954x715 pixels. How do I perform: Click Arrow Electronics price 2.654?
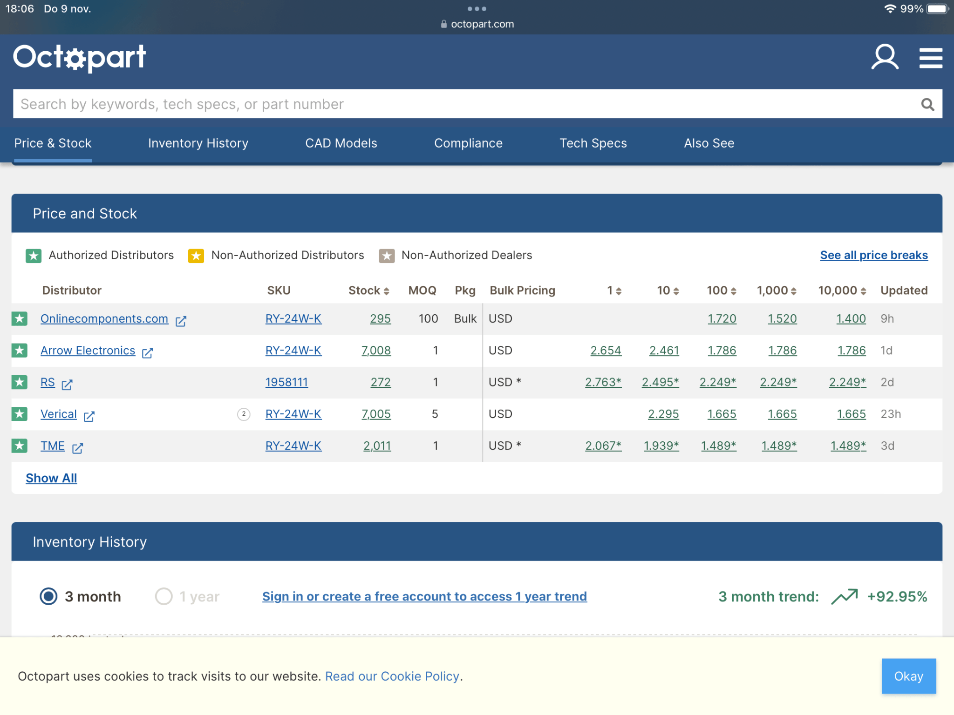(606, 351)
